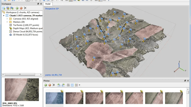Switch to the Model tab
This screenshot has height=107, width=191.
(x=48, y=4)
